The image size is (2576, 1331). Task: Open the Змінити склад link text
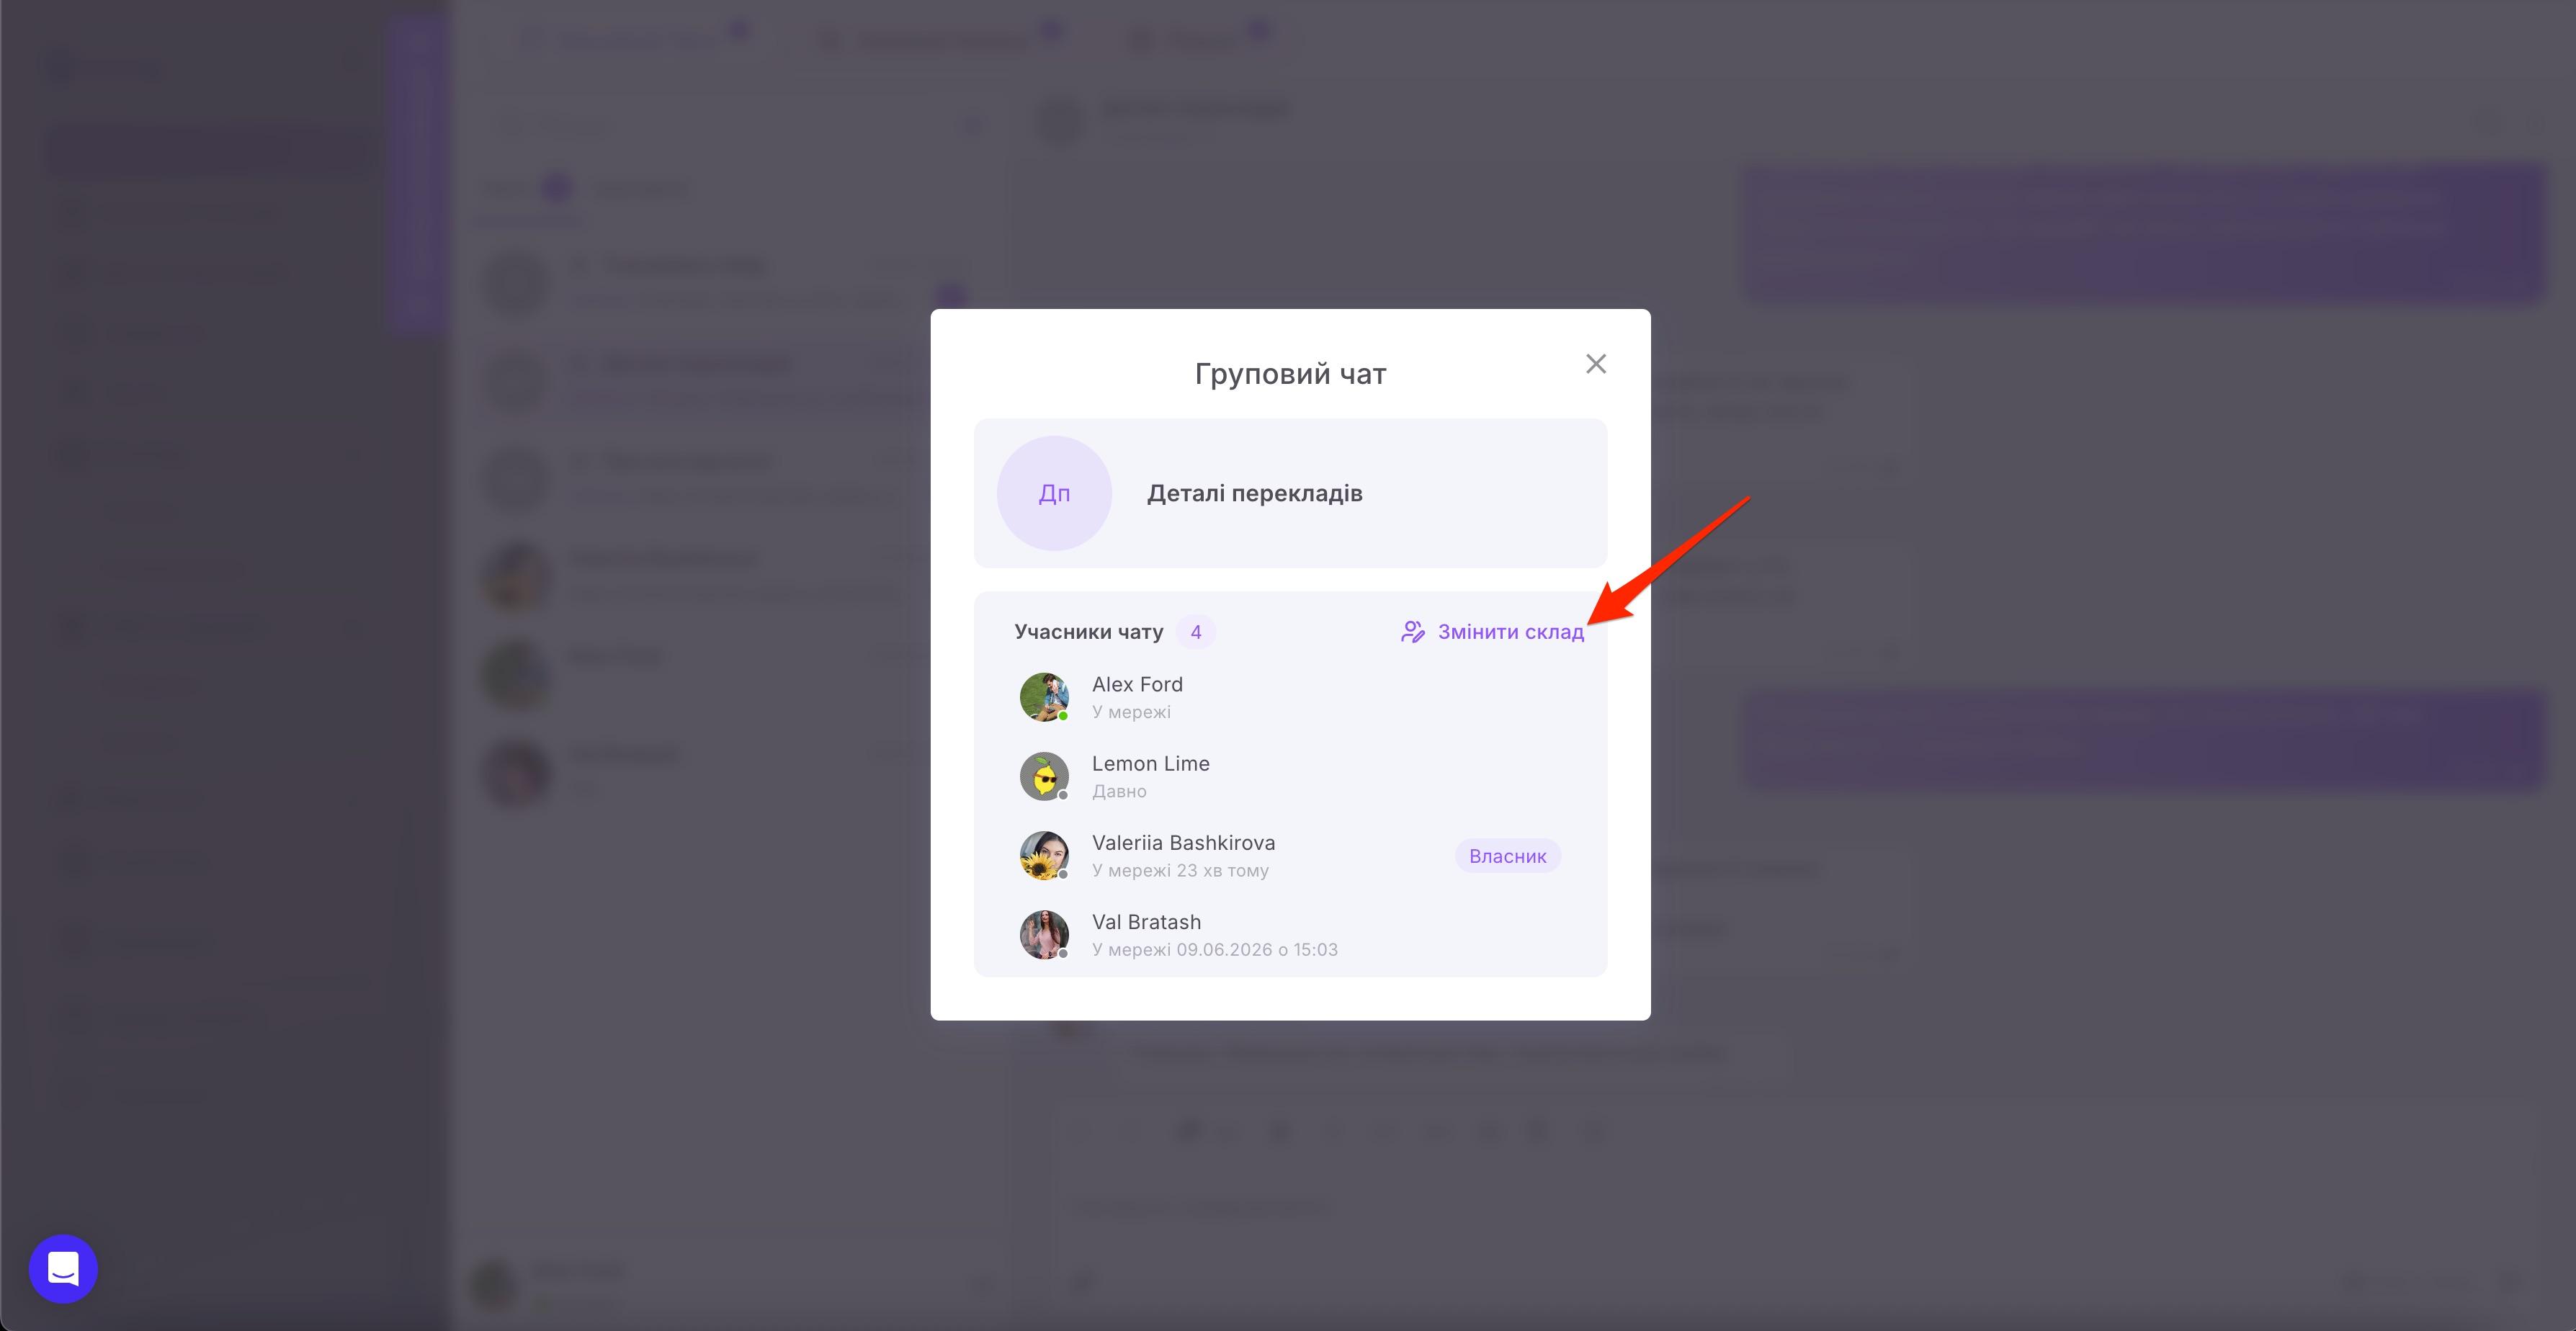tap(1510, 632)
